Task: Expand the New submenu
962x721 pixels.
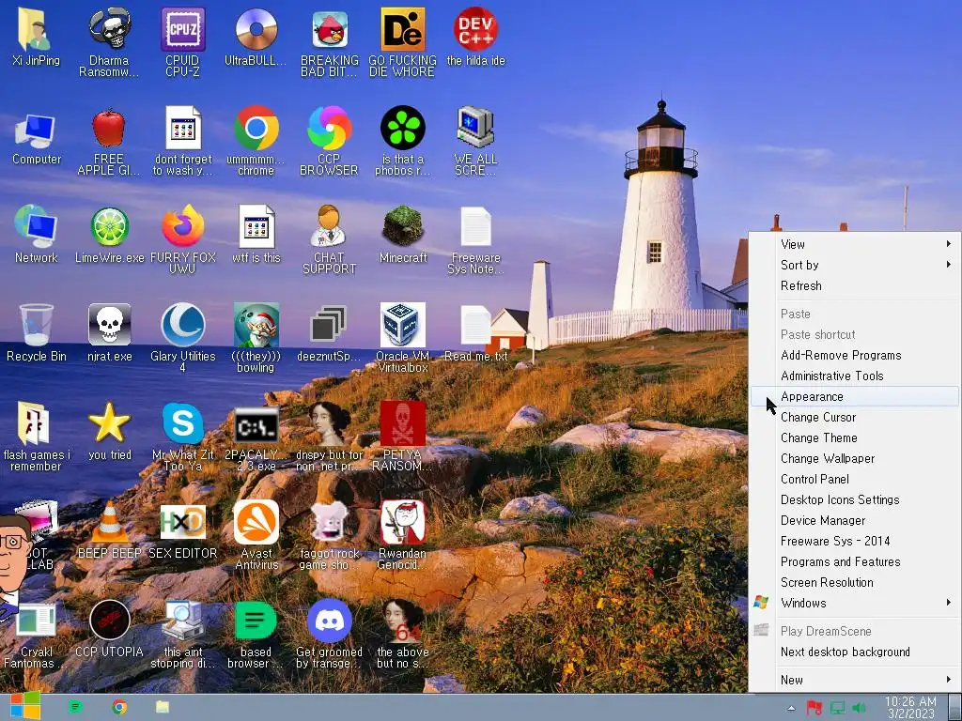Action: pos(855,680)
